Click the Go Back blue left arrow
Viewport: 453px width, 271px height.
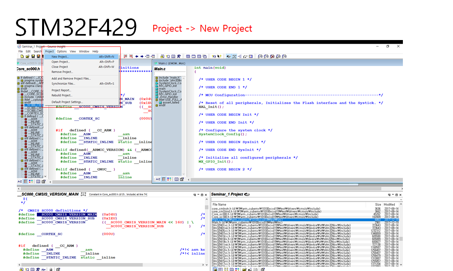coord(137,56)
